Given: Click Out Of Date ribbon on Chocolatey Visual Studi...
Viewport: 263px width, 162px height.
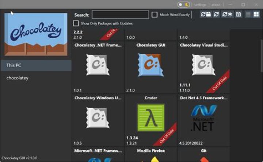Looking at the screenshot, I should [219, 82].
